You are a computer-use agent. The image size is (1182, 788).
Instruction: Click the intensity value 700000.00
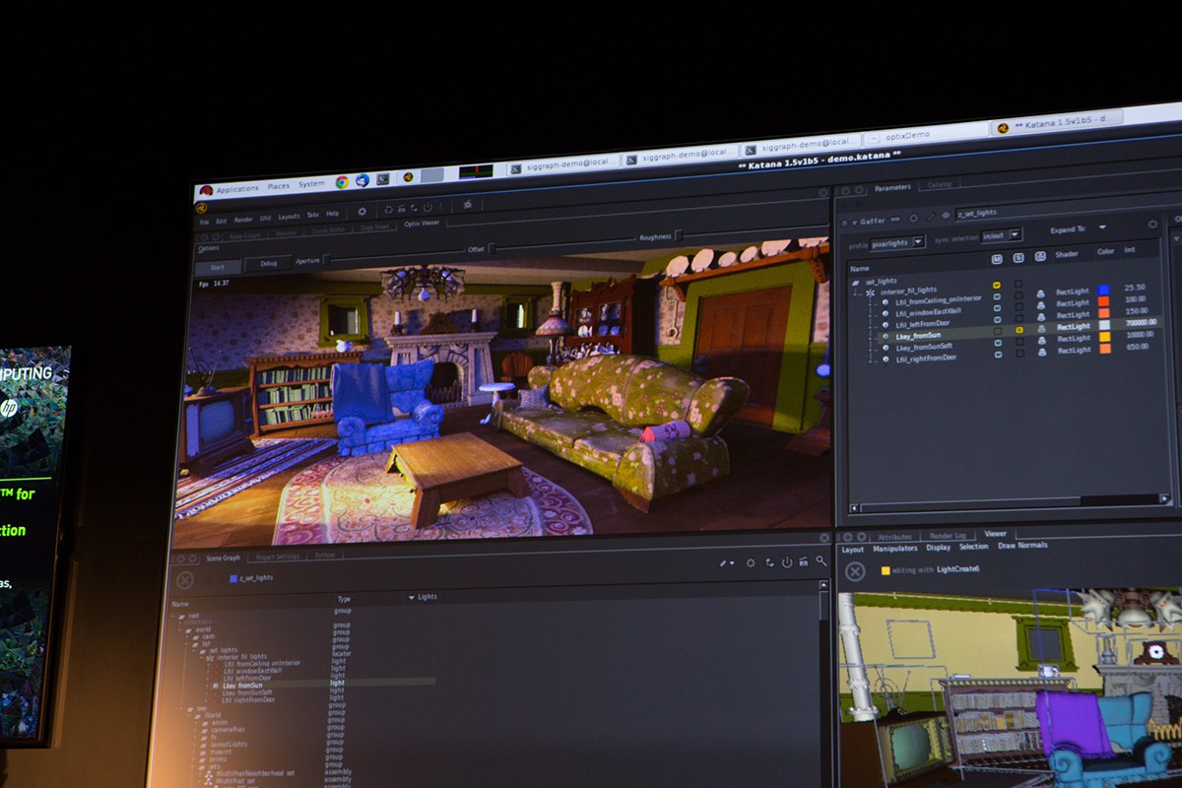(x=1140, y=322)
